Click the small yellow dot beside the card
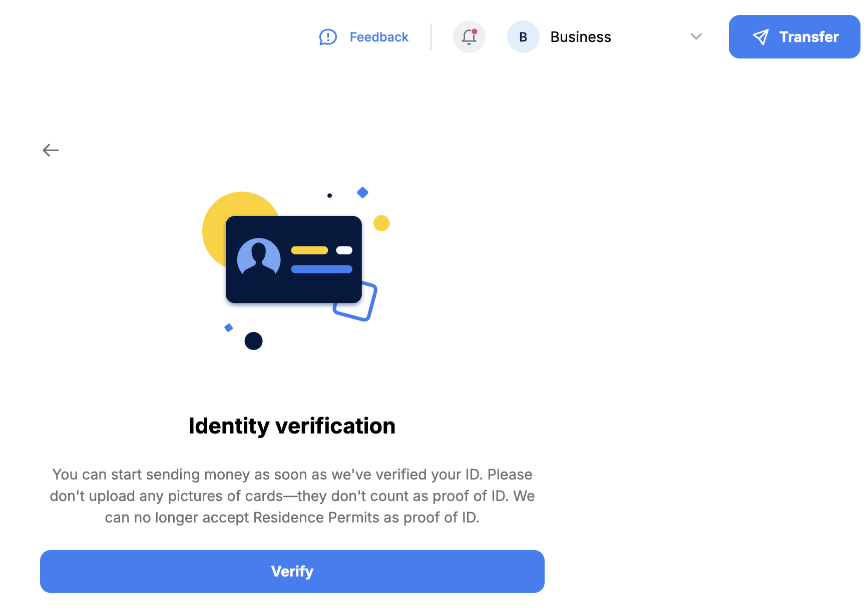The height and width of the screenshot is (609, 868). click(381, 223)
